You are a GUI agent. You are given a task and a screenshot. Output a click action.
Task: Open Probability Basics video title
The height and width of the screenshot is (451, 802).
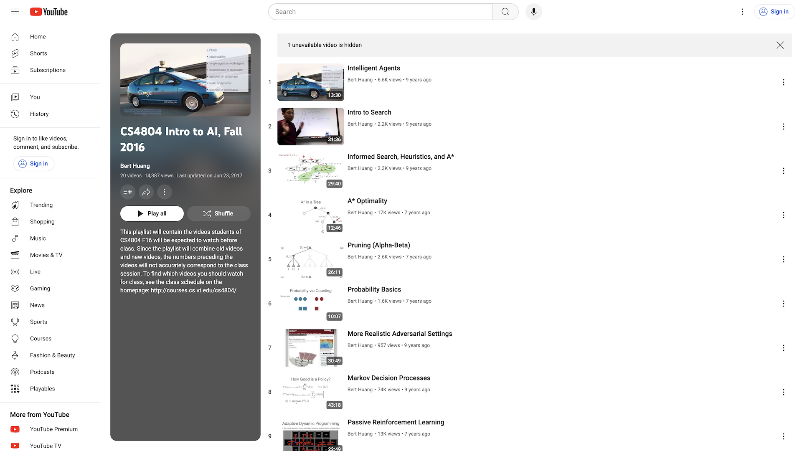[x=374, y=289]
